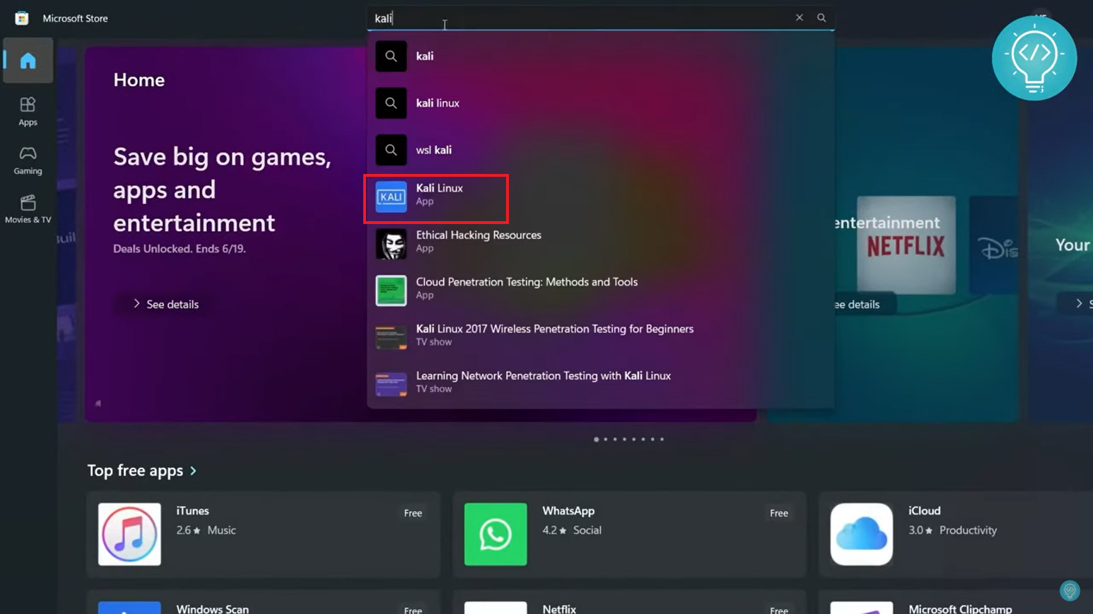Select the Ethical Hacking Resources suggestion
This screenshot has width=1093, height=614.
479,241
